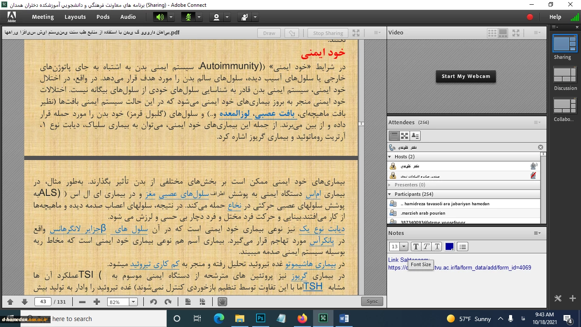
Task: Open microphone options dropdown arrow
Action: [x=199, y=17]
